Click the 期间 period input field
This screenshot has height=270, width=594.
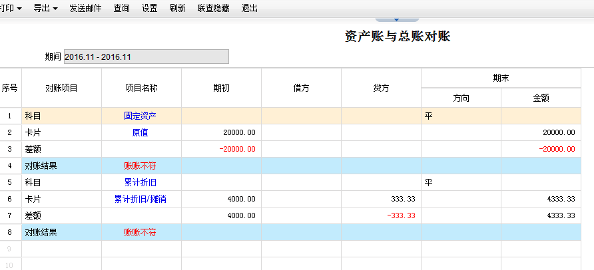(x=146, y=57)
